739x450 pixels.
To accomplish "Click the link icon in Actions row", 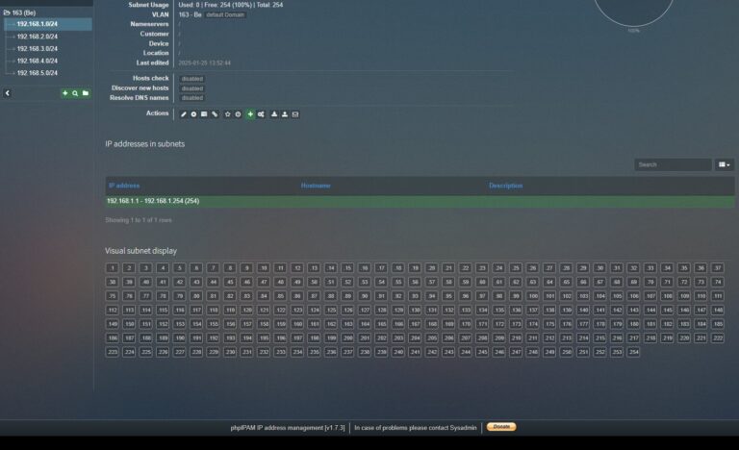I will tap(215, 114).
